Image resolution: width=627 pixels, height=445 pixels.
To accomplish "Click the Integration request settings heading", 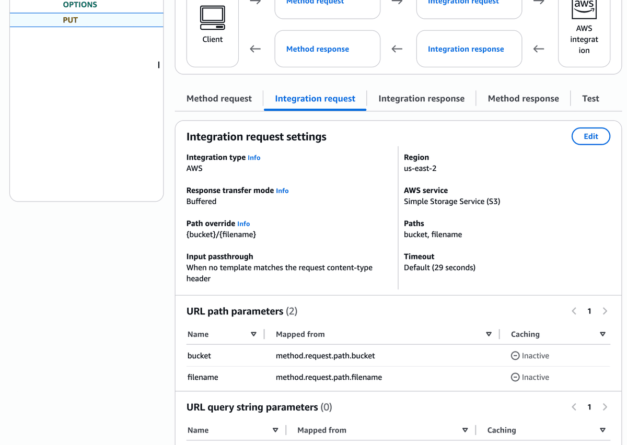I will tap(257, 137).
